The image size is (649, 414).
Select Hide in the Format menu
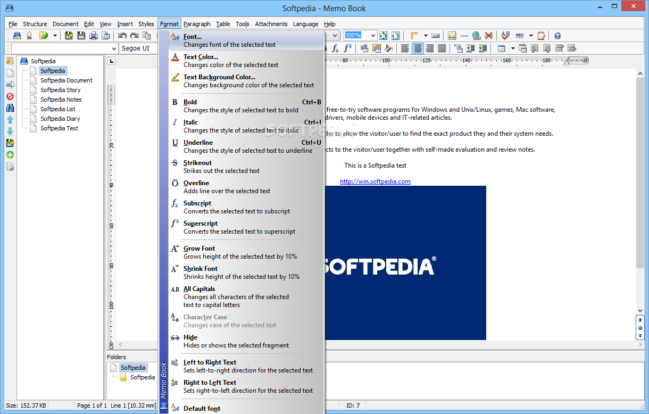(246, 341)
